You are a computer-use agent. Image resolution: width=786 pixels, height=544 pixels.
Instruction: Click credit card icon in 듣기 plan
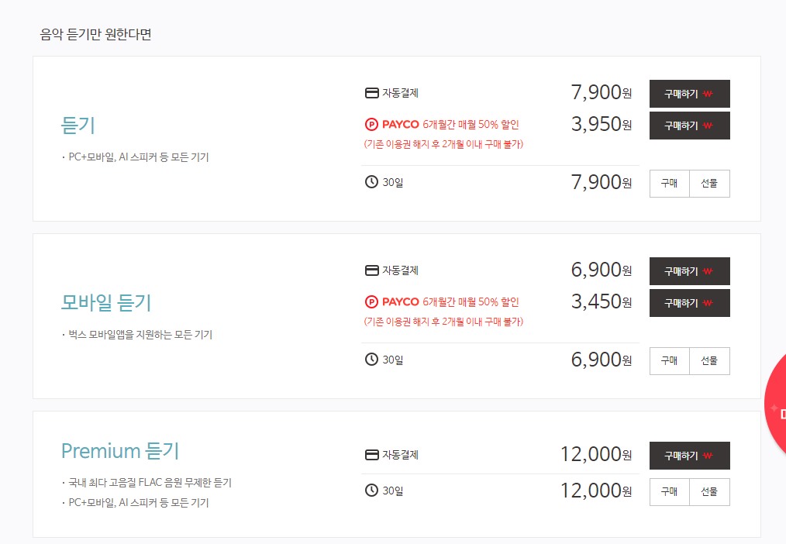click(x=371, y=93)
